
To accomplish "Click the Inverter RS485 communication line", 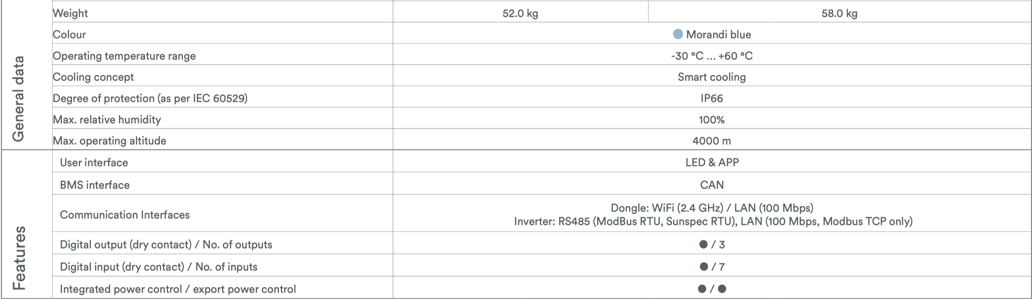I will (x=713, y=221).
